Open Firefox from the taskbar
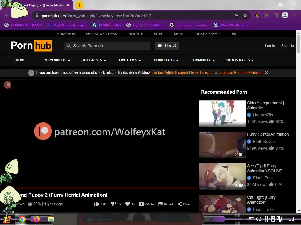 tap(36, 219)
